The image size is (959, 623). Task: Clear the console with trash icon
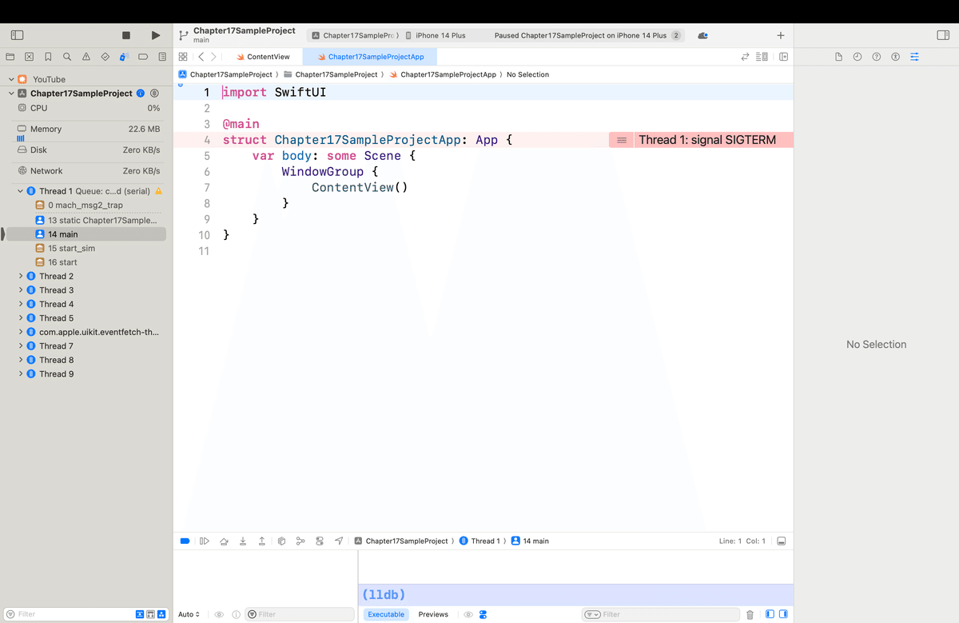pyautogui.click(x=750, y=614)
